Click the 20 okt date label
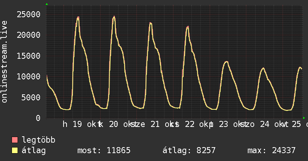 [122, 124]
